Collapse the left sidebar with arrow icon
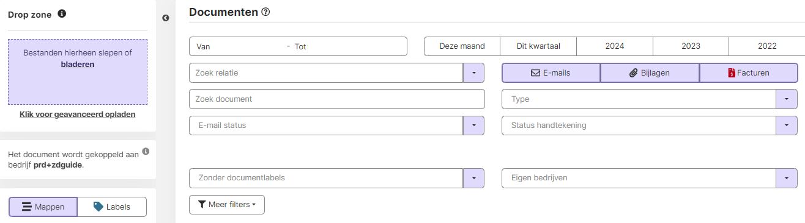Viewport: 805px width, 223px height. point(166,18)
